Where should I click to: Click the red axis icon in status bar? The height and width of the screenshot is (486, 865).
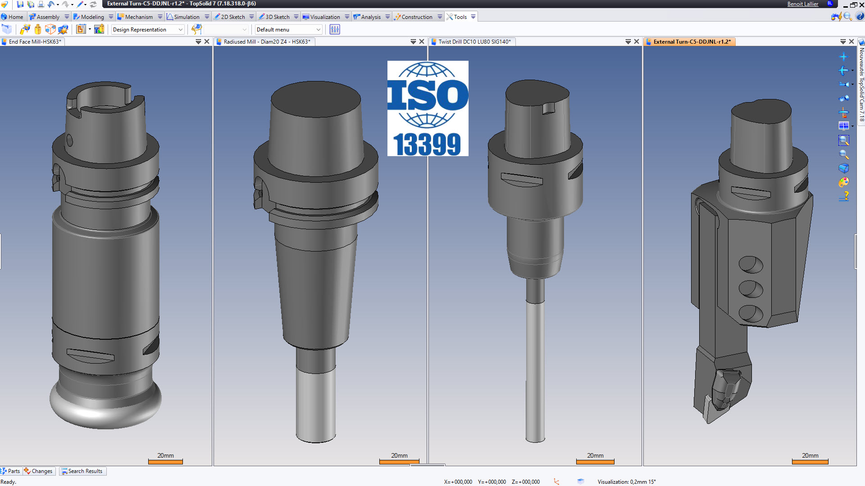coord(557,481)
